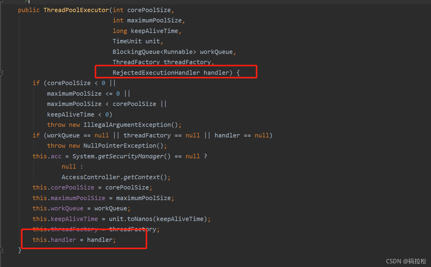Click the 'getContext' method call
This screenshot has width=431, height=267.
point(142,177)
